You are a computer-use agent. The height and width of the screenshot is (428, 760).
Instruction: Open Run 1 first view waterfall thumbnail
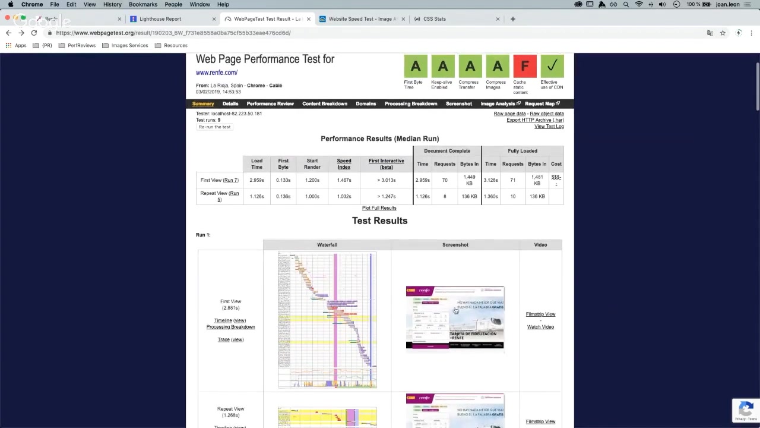(x=327, y=320)
